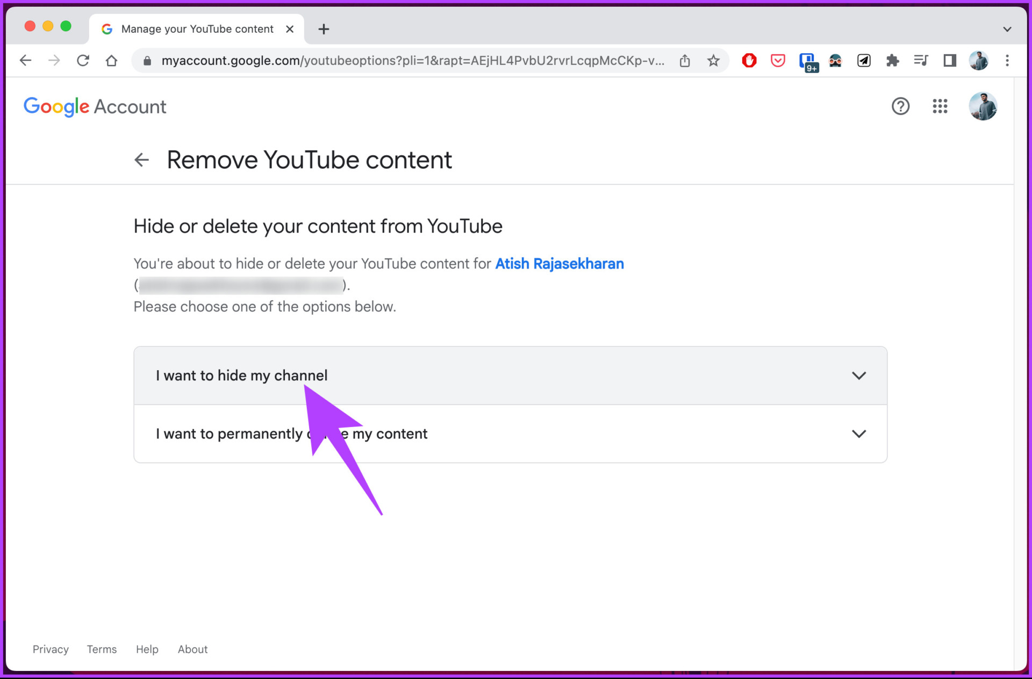Screen dimensions: 1032x679
Task: Click the 'Remove YouTube content' heading
Action: coord(309,160)
